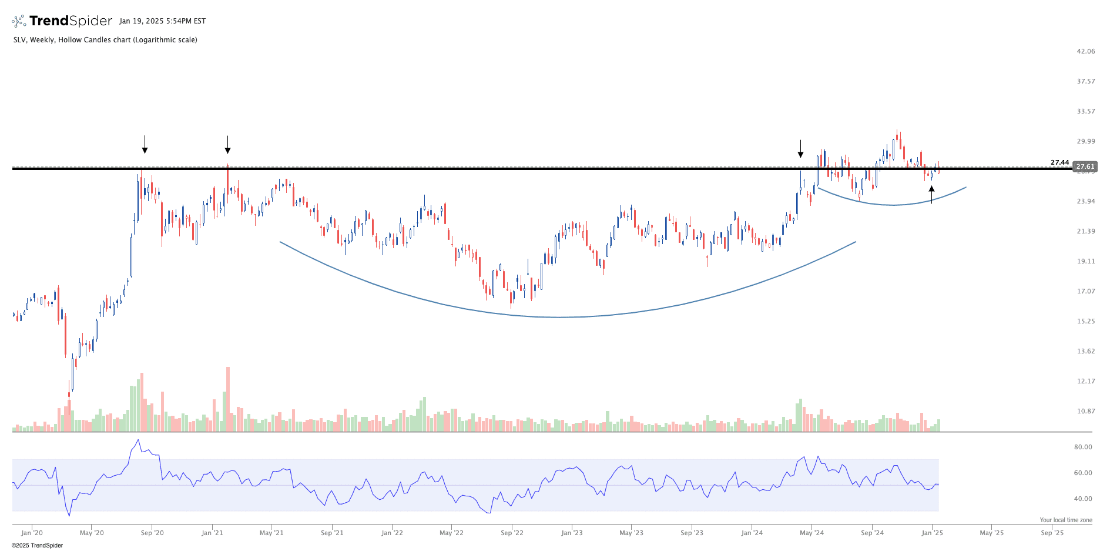Screen dimensions: 1110x551
Task: Click the TrendSpider logo icon
Action: (x=19, y=21)
